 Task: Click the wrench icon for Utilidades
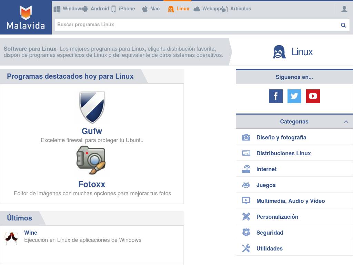point(246,248)
